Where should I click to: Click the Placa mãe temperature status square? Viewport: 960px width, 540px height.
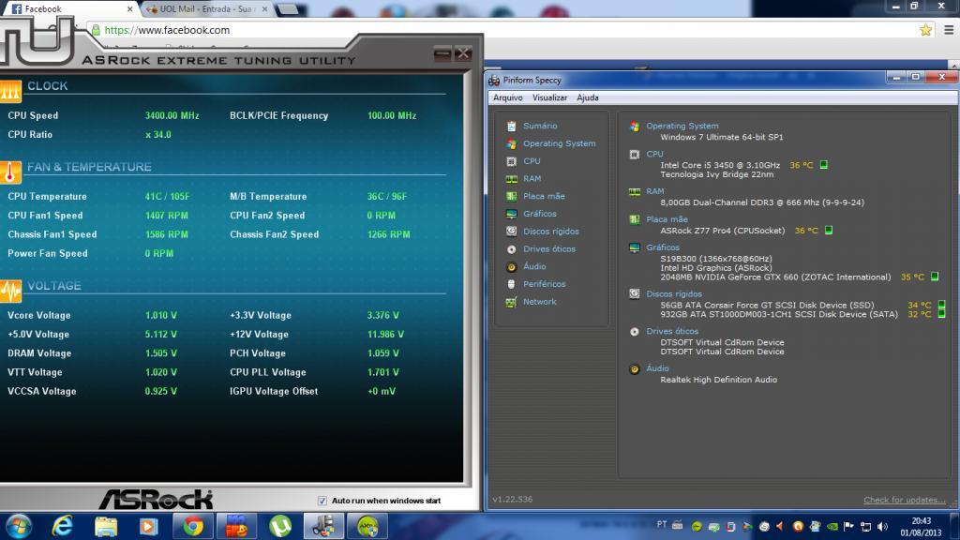point(829,231)
